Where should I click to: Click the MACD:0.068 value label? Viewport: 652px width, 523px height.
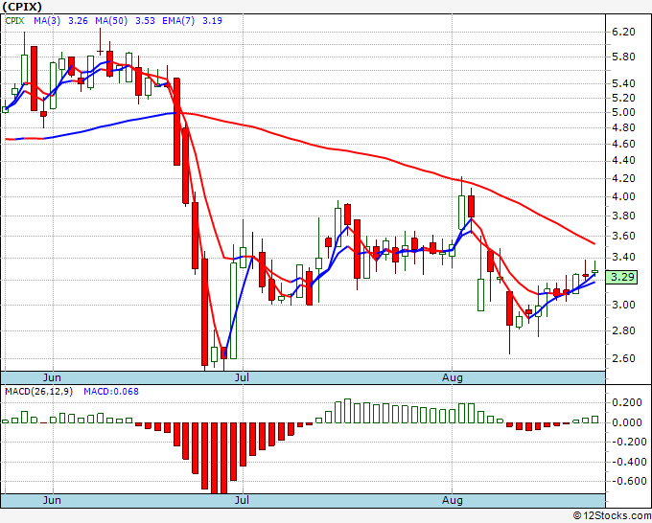(x=111, y=392)
